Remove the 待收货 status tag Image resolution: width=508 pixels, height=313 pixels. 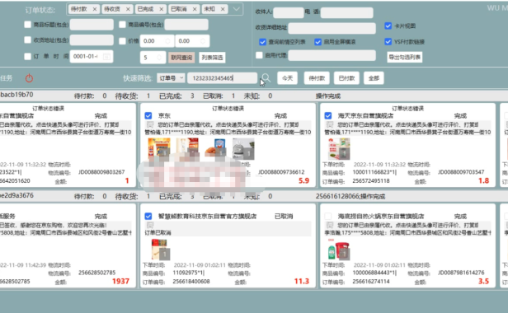point(128,9)
